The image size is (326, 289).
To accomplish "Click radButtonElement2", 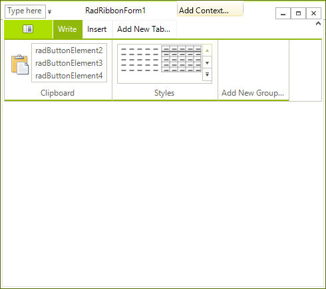I will coord(69,50).
